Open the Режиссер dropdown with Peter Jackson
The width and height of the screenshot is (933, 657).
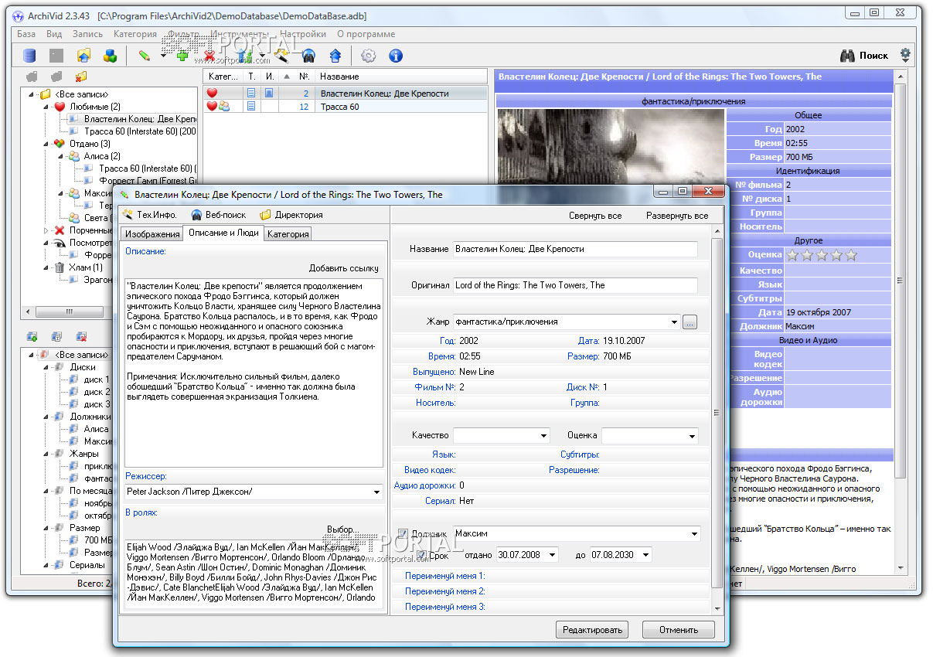pyautogui.click(x=376, y=492)
